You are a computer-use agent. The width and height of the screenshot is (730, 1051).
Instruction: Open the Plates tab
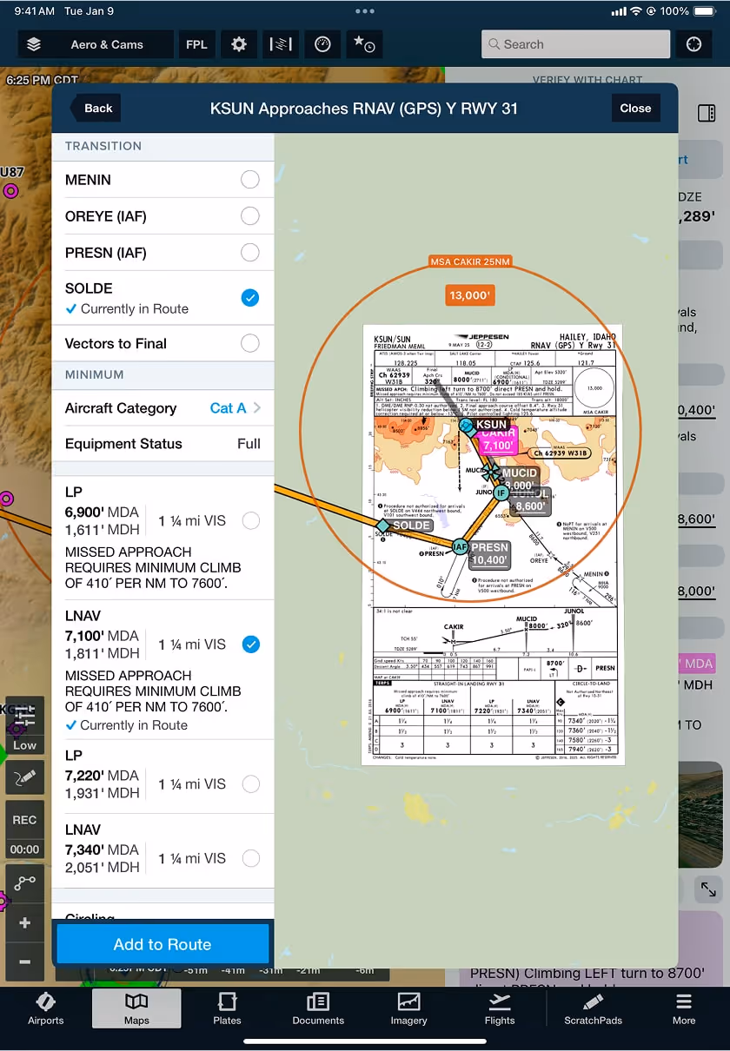click(x=227, y=1009)
